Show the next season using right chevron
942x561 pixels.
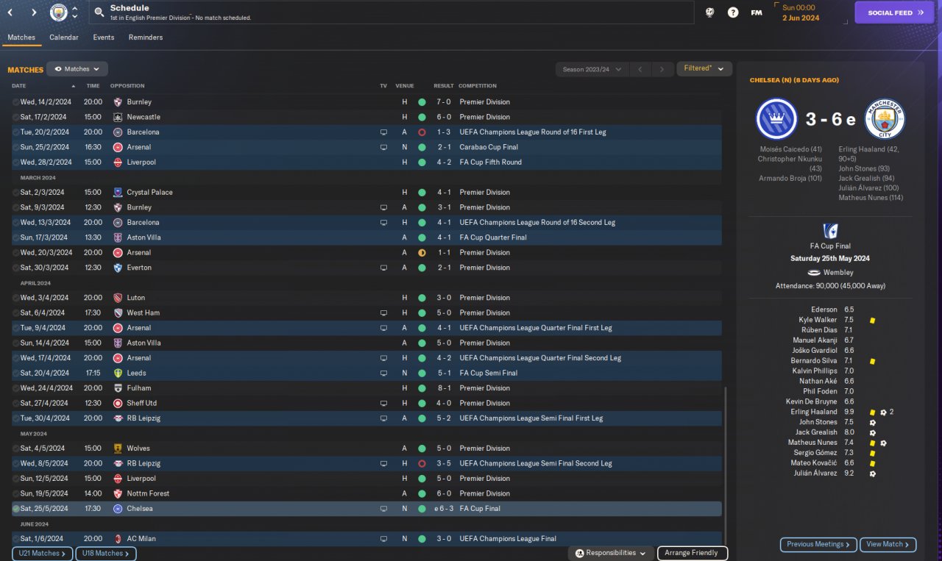point(662,69)
